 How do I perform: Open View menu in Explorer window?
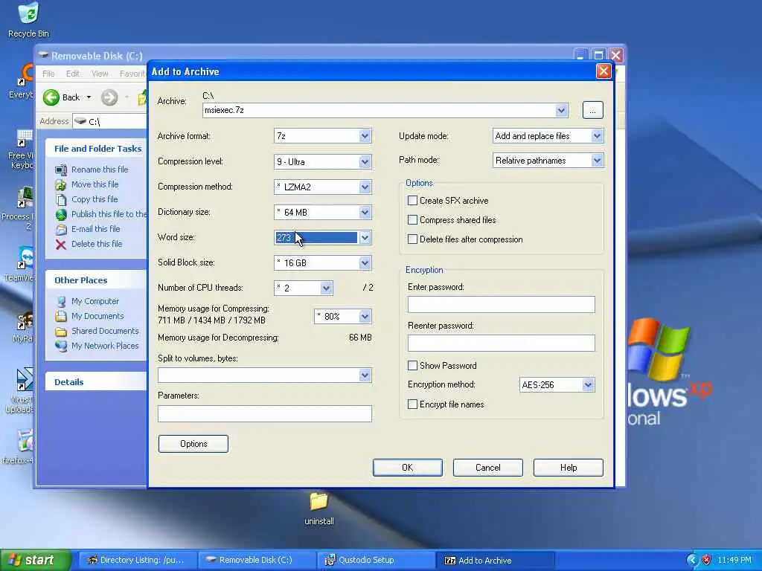click(100, 74)
